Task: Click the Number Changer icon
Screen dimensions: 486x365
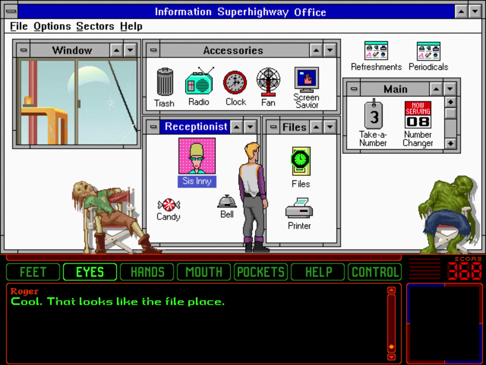Action: pos(418,115)
